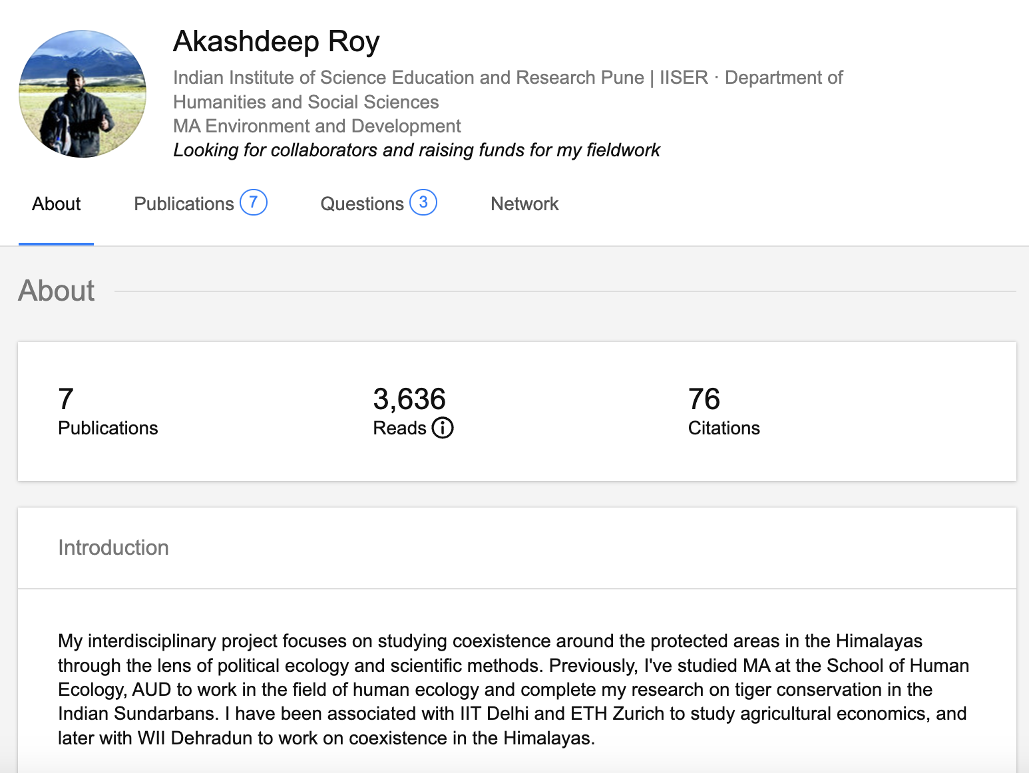Click the Reads info icon
The width and height of the screenshot is (1029, 773).
point(443,428)
